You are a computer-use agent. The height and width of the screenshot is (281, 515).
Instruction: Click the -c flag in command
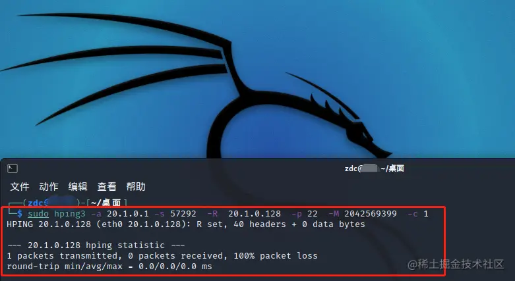[413, 214]
